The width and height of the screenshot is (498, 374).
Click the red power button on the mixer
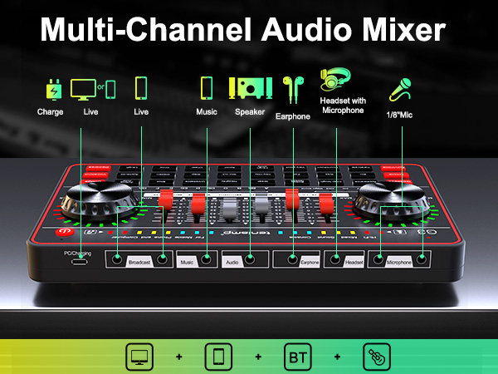[65, 232]
